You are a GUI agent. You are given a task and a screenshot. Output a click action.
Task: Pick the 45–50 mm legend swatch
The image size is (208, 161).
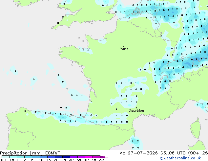96,157
